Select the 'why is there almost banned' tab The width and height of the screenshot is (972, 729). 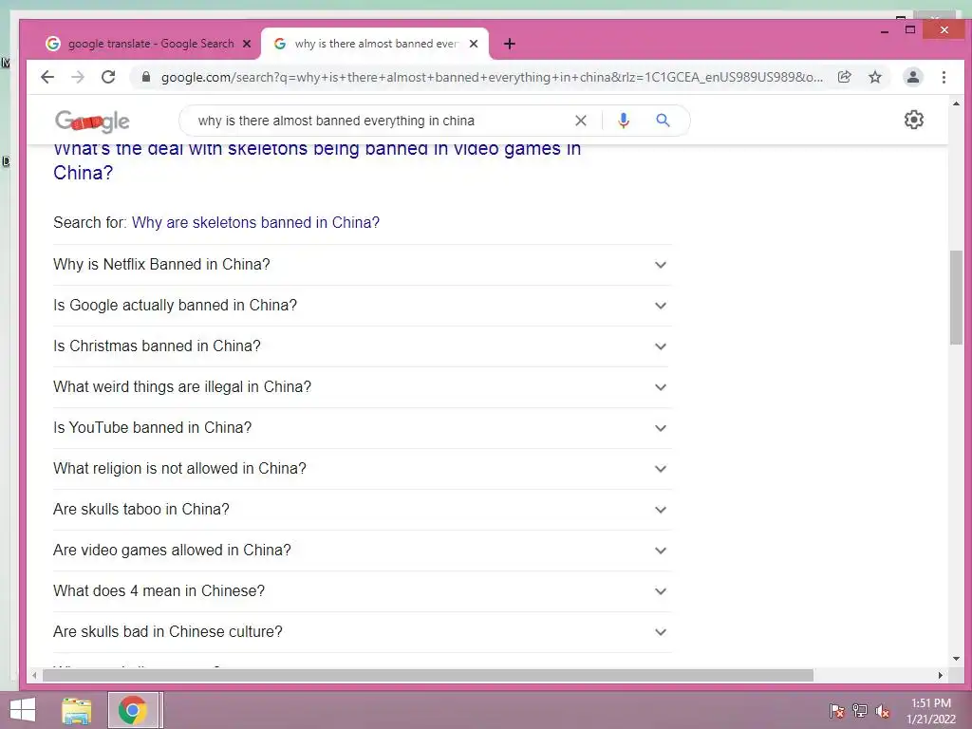[375, 44]
